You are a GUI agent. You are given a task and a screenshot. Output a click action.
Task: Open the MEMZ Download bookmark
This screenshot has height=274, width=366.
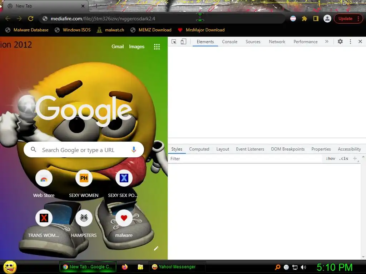click(x=151, y=30)
